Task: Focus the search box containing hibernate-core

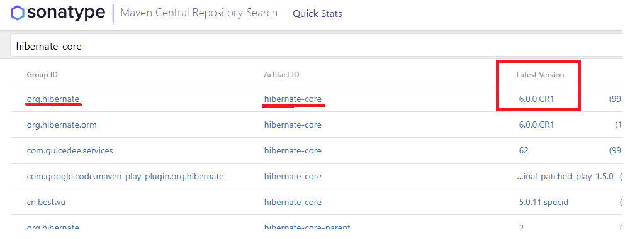Action: pos(317,46)
